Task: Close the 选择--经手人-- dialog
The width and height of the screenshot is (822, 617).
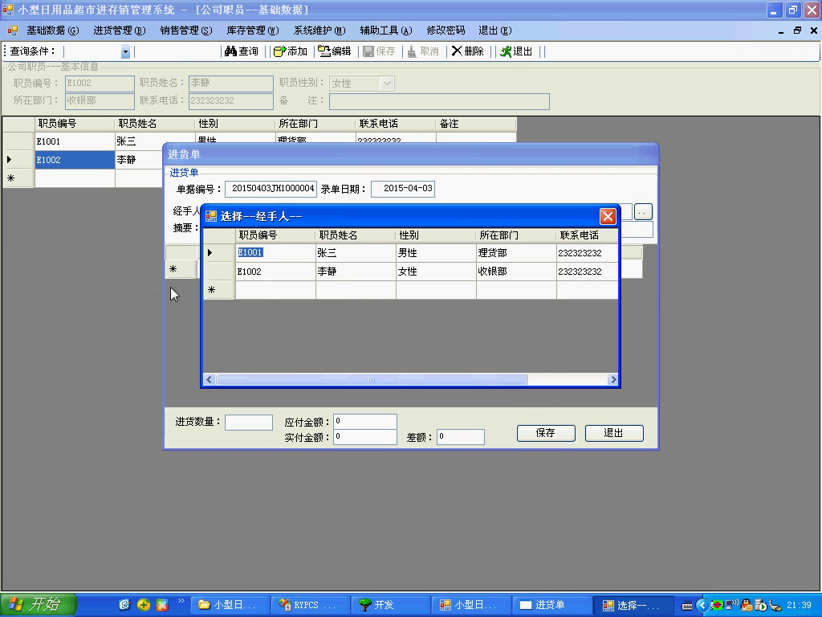Action: tap(608, 216)
